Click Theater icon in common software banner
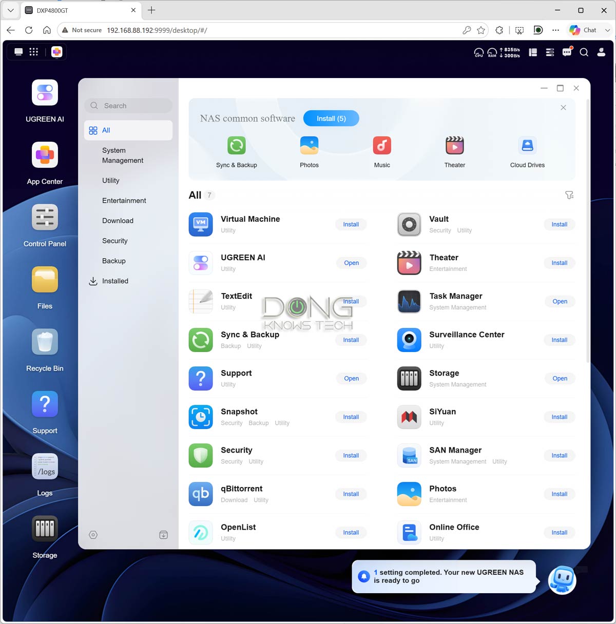Screen dimensions: 616x624 [x=455, y=145]
